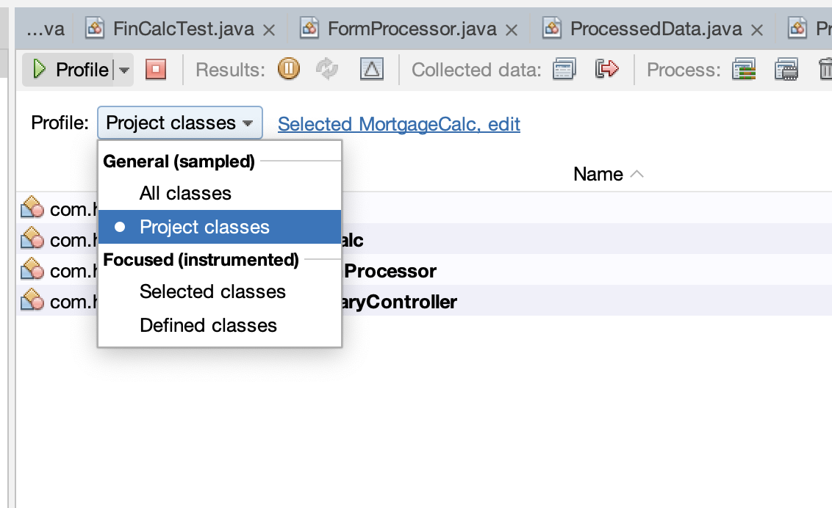Close the FormProcessor.java tab
The image size is (832, 508).
point(512,30)
